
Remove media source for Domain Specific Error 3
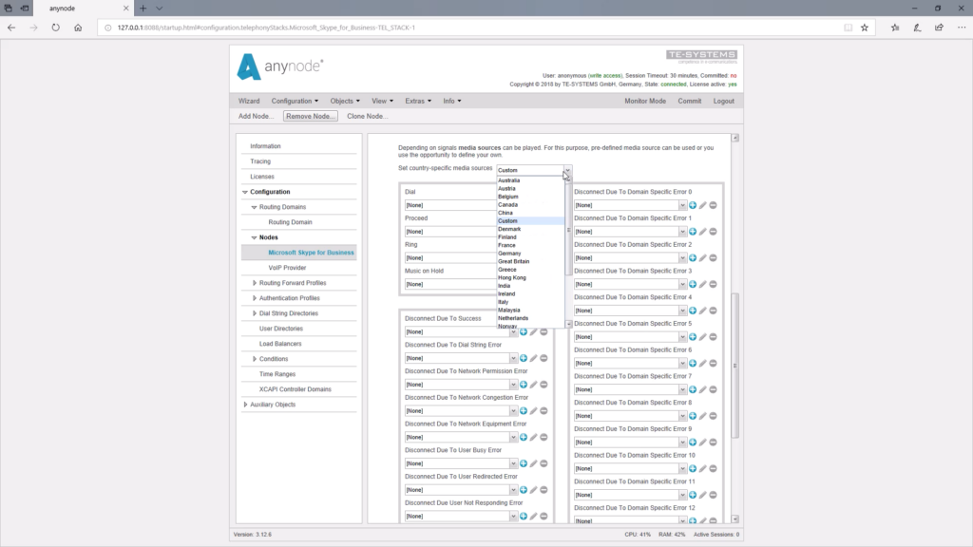pos(713,284)
